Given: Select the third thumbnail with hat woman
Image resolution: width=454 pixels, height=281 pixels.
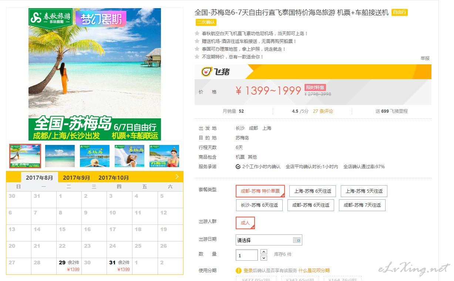Looking at the screenshot, I should (95, 156).
